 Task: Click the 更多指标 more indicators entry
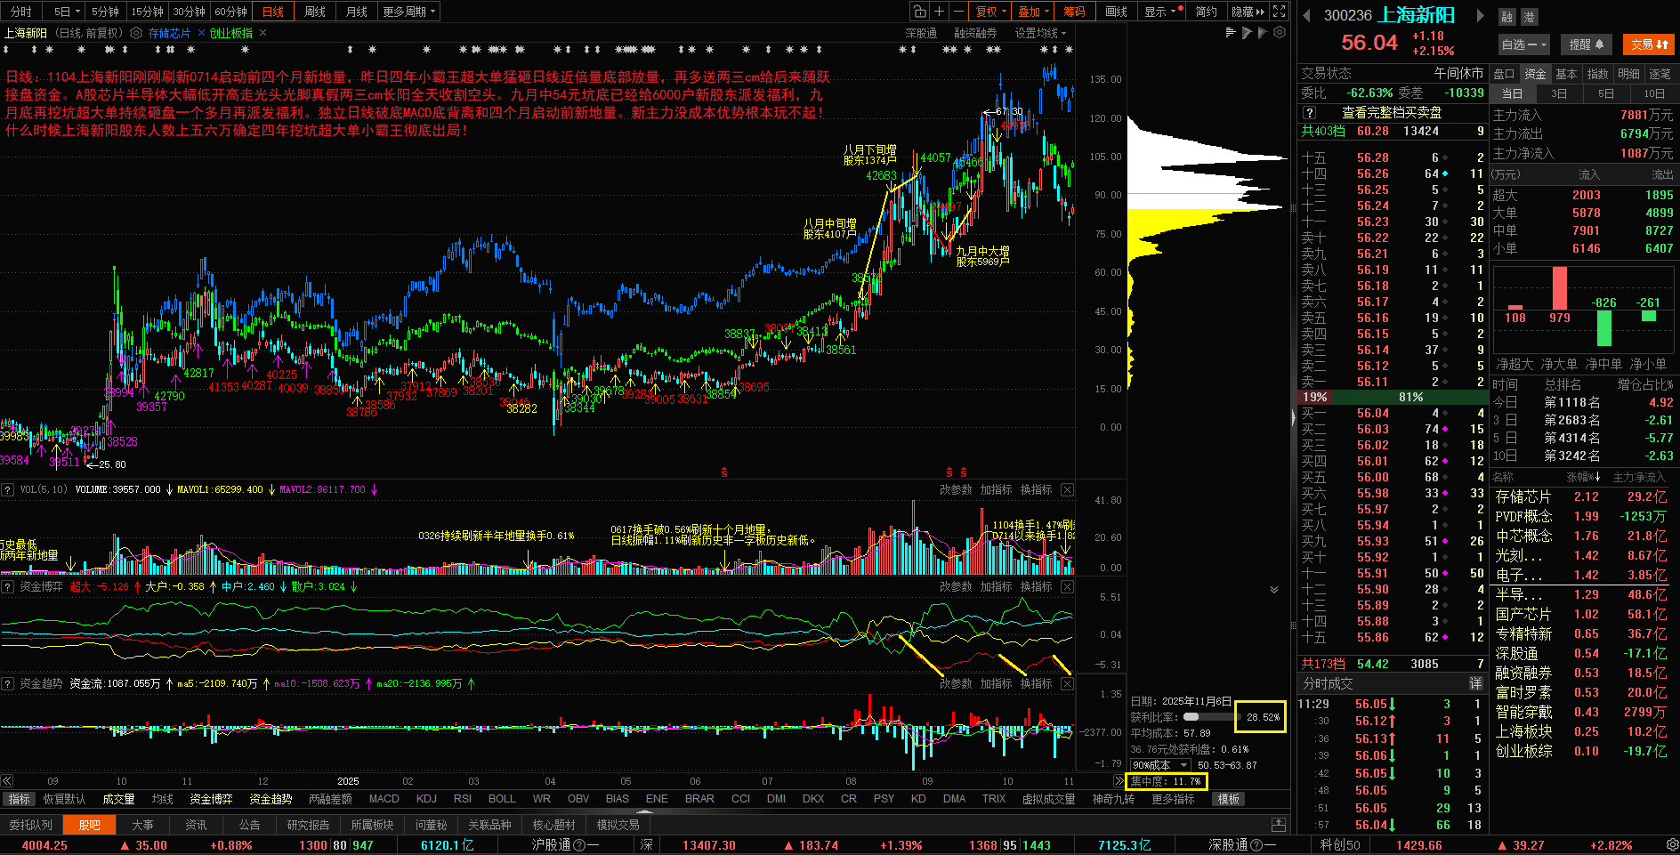point(1173,799)
